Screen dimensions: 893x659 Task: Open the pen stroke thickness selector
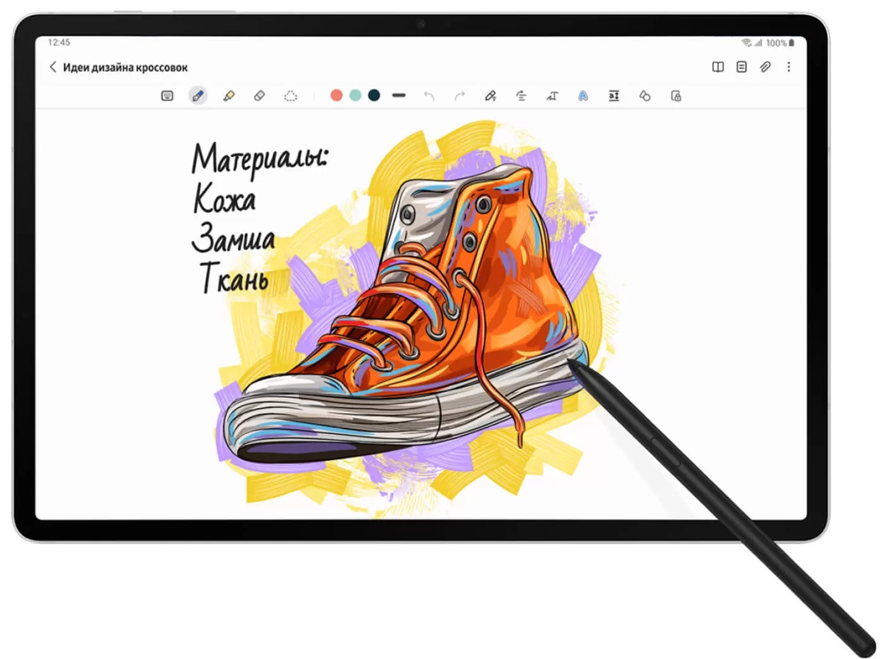[398, 96]
